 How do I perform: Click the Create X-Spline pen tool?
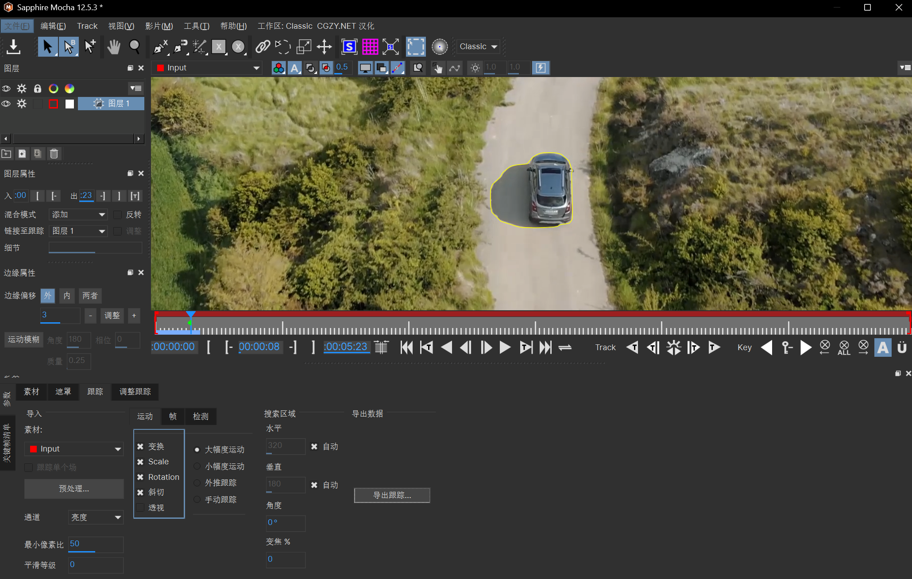coord(160,46)
